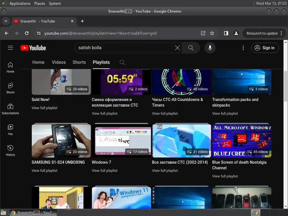Switch to the channel Home tab

(x=38, y=62)
